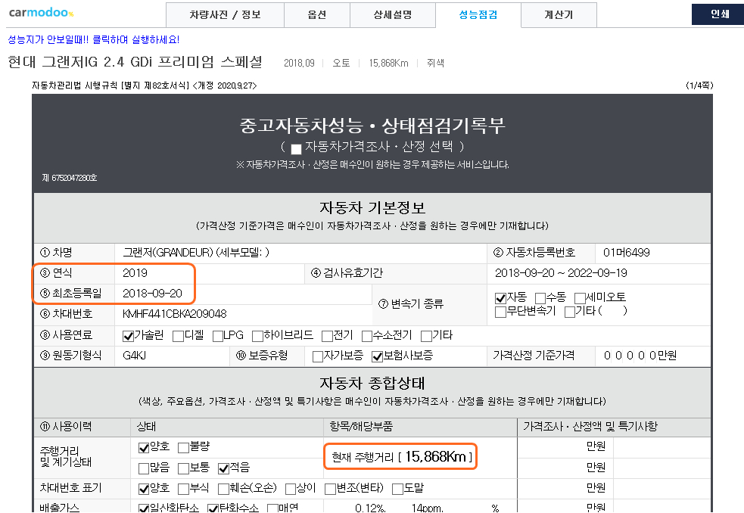Click the 0.12% emission value
Viewport: 744px width, 513px height.
[x=370, y=508]
